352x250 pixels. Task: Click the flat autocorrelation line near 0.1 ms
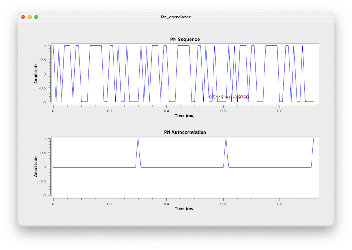(x=81, y=167)
